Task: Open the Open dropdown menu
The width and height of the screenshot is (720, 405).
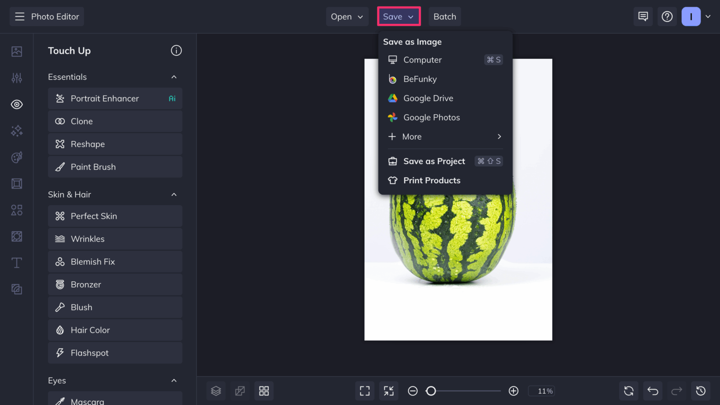Action: tap(347, 17)
